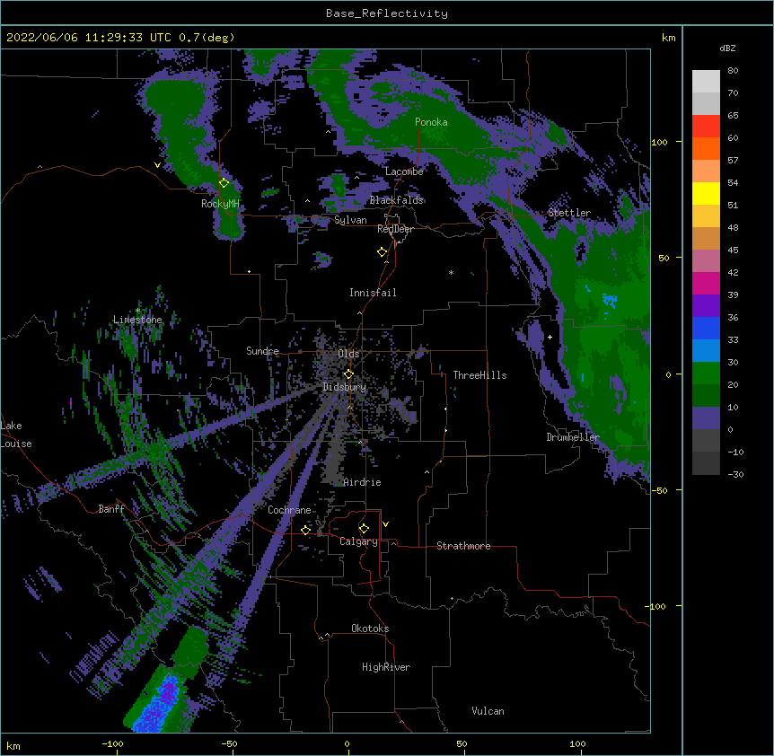Select the dark orange legend swatch below 65
This screenshot has width=774, height=756.
[706, 148]
